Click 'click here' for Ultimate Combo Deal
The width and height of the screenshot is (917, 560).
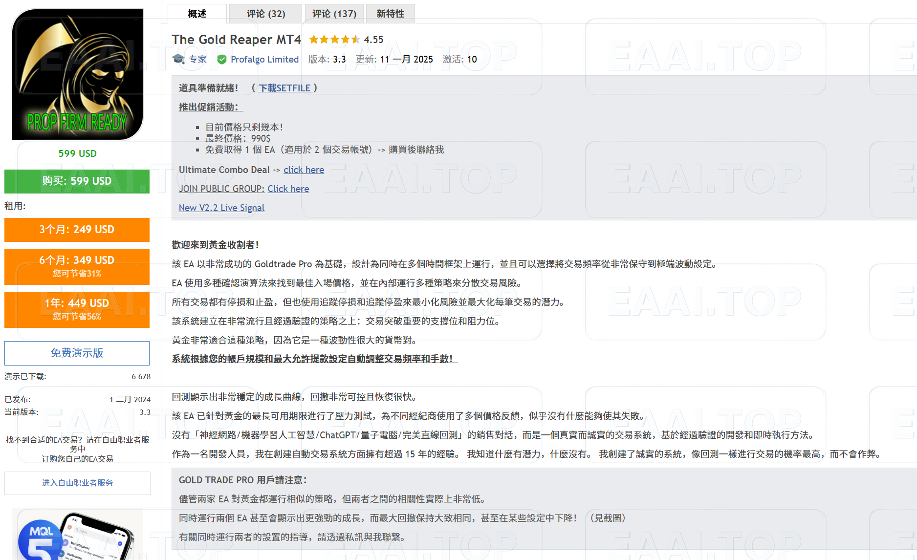(304, 170)
